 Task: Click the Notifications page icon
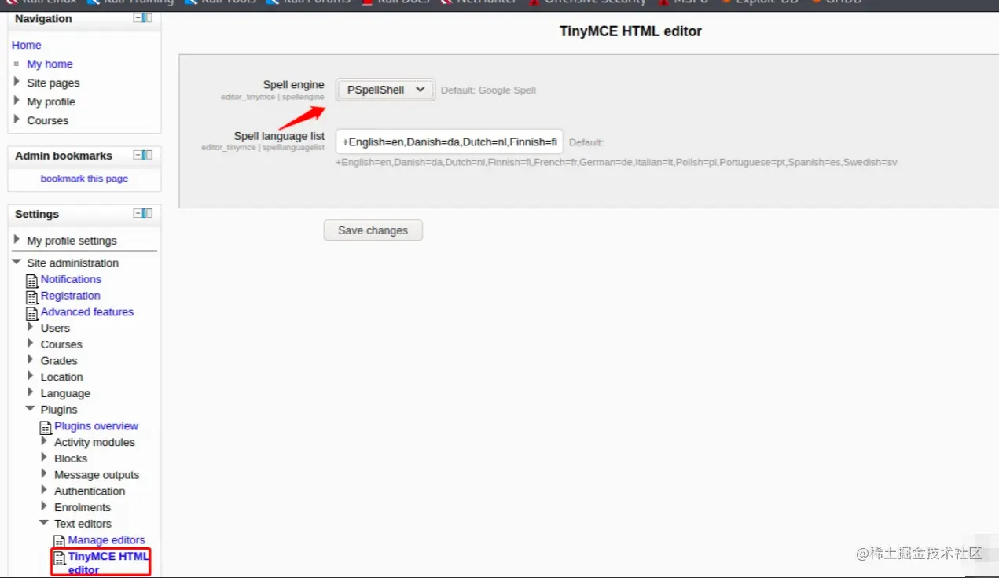click(32, 281)
